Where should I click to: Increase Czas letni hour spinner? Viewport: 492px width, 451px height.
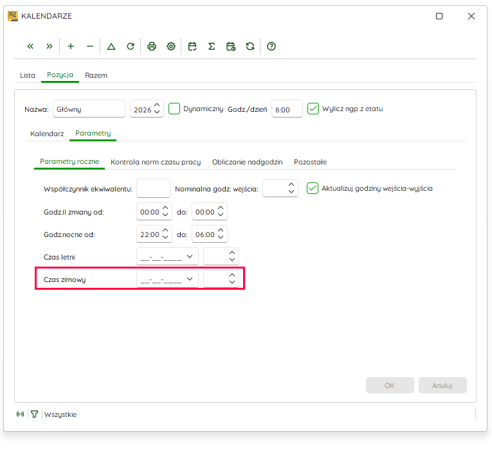click(x=232, y=252)
